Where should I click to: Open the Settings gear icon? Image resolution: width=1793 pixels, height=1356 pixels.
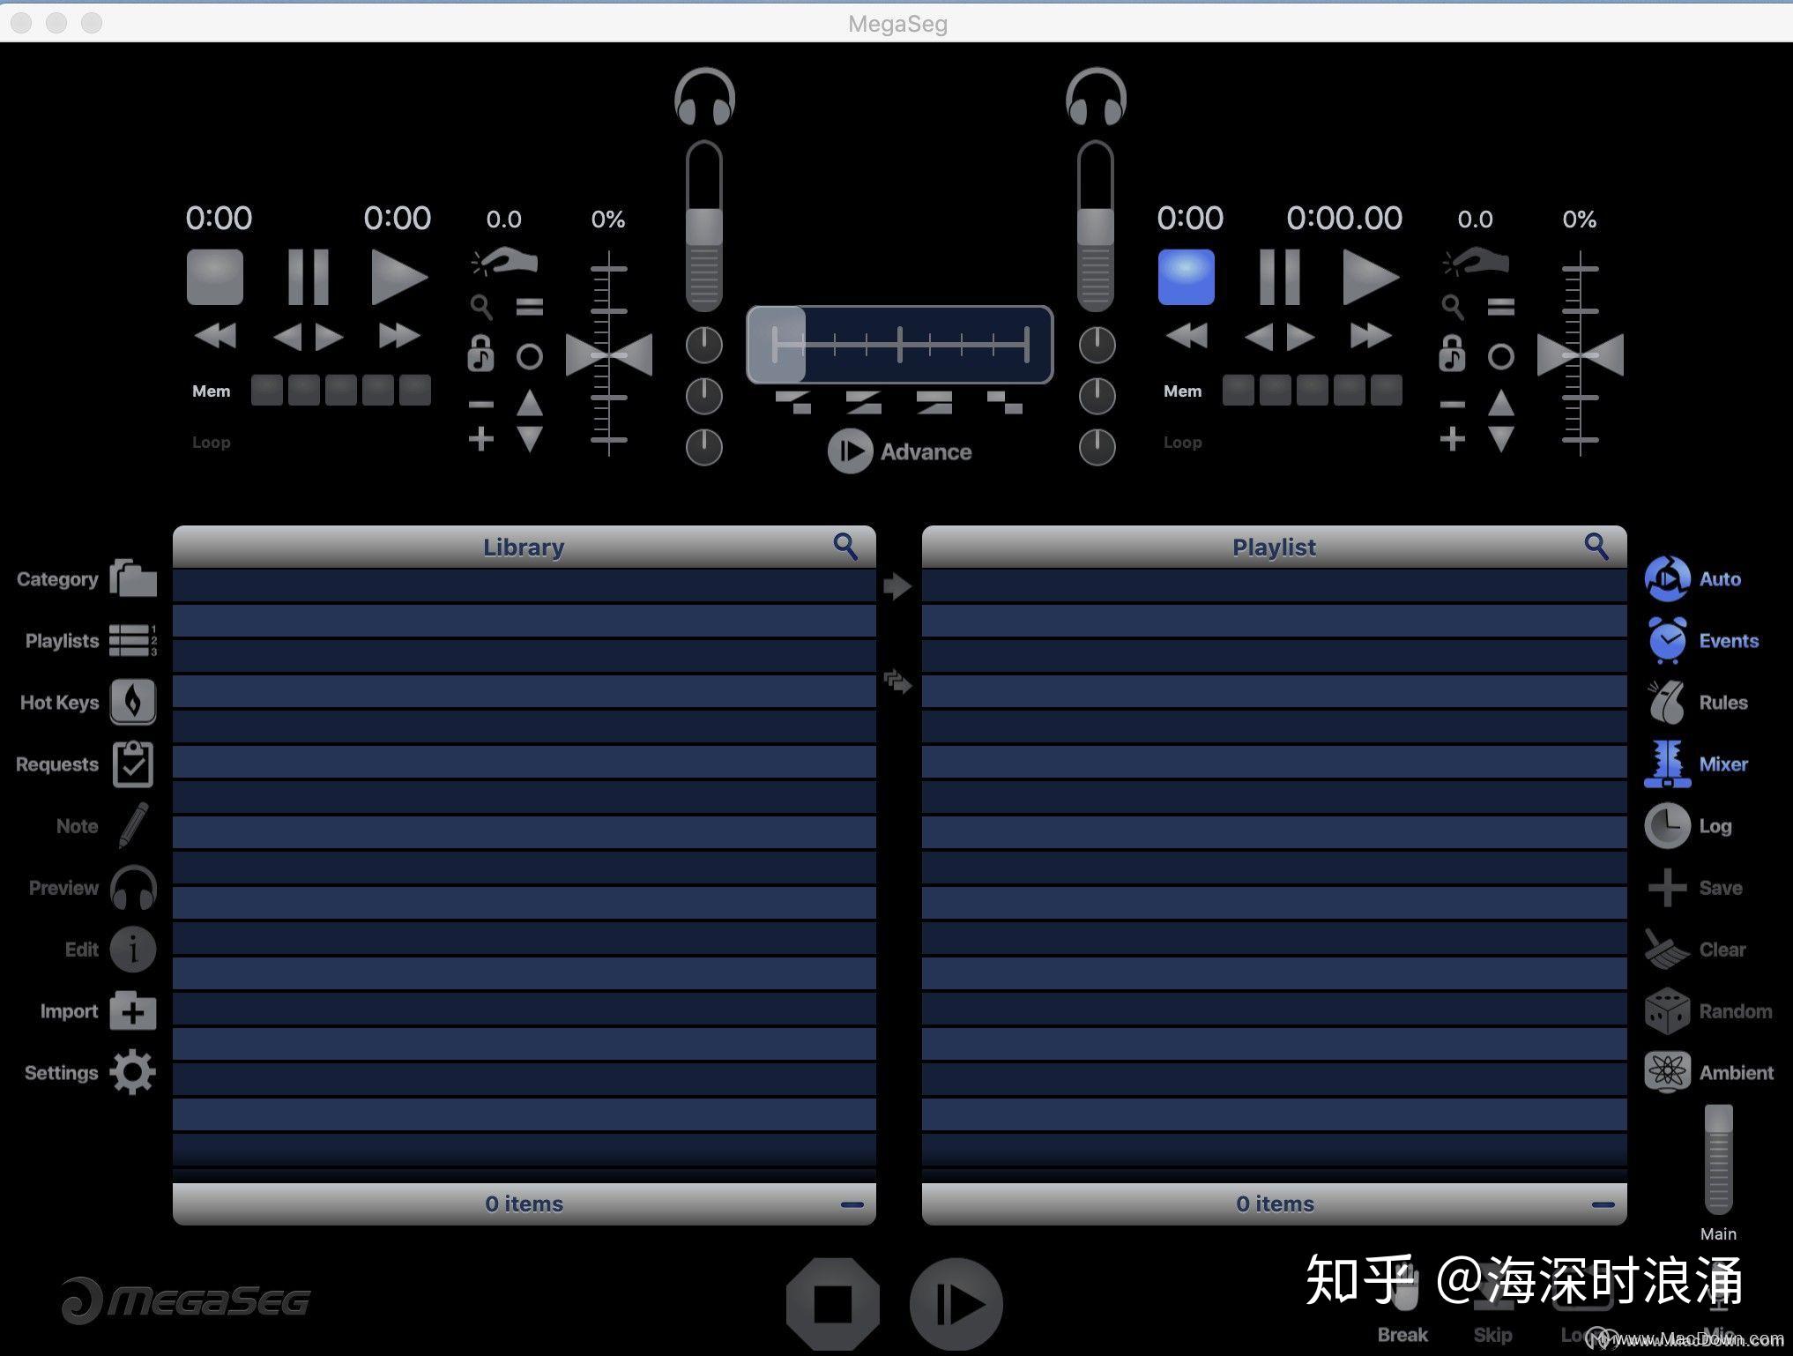(x=133, y=1072)
